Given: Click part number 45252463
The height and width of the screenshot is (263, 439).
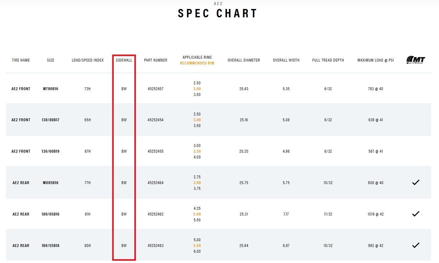Looking at the screenshot, I should 156,246.
